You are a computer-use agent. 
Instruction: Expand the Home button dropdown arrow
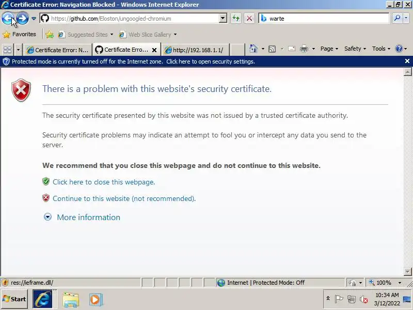[x=263, y=49]
